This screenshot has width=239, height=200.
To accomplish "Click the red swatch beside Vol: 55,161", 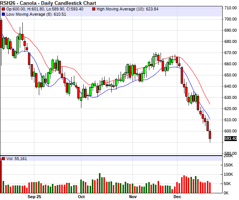I will [x=4, y=159].
